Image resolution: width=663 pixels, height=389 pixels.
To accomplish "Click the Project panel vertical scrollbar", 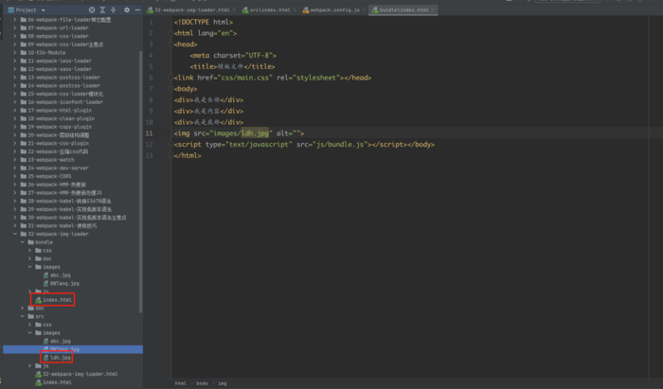I will tap(141, 182).
